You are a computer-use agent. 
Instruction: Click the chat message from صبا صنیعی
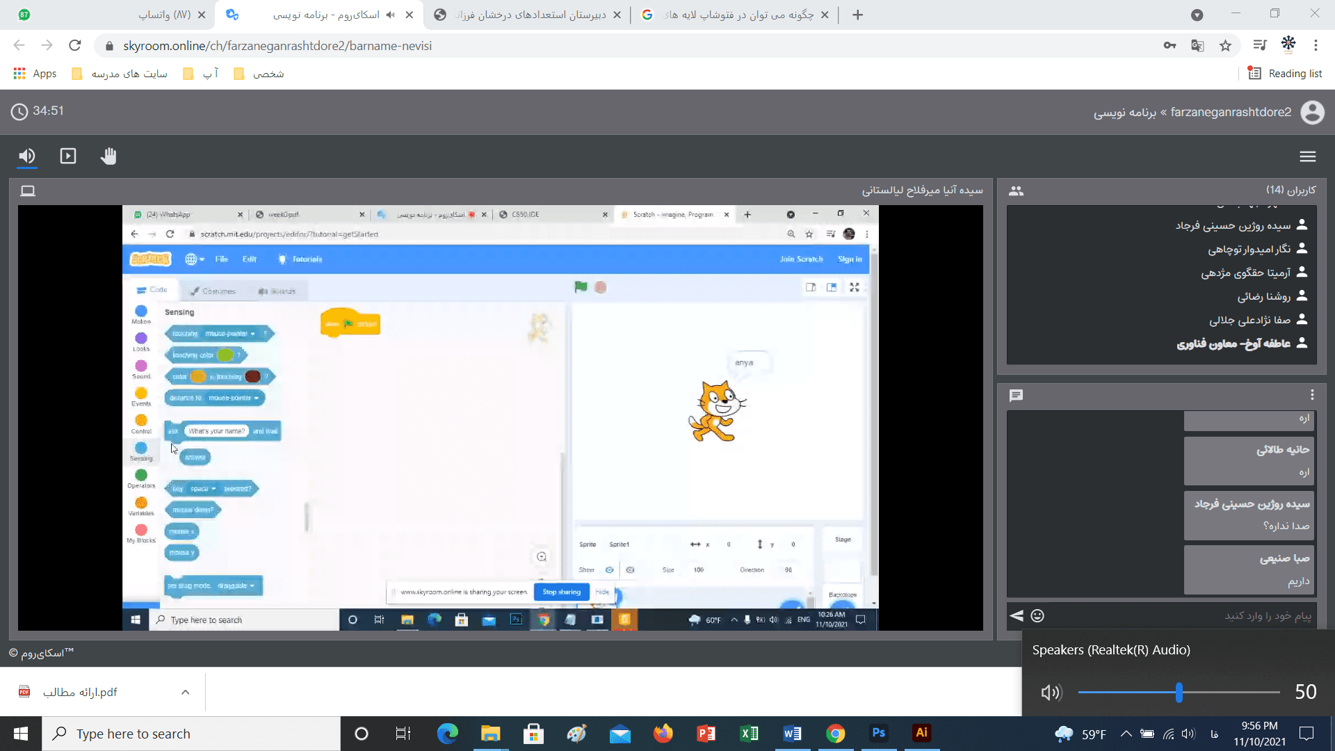point(1249,570)
